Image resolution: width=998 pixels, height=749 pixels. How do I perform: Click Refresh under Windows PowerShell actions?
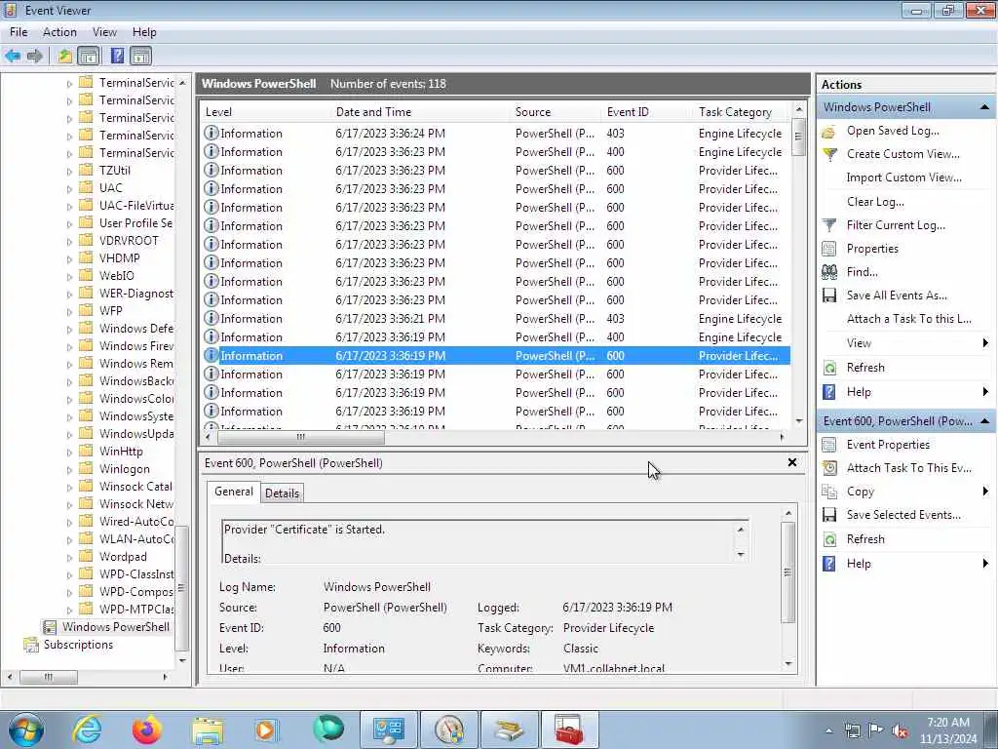(865, 368)
